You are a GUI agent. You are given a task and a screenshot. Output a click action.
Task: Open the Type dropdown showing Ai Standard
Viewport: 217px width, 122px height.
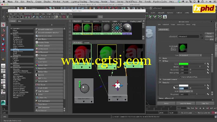click(190, 55)
